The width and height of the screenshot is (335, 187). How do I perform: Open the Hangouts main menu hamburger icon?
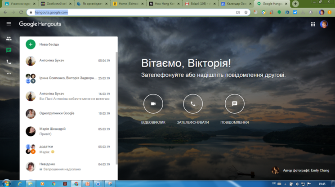9,24
